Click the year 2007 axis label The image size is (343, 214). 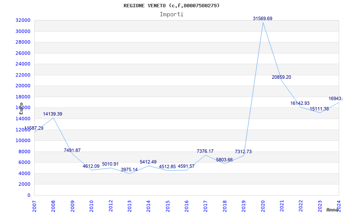coord(34,206)
